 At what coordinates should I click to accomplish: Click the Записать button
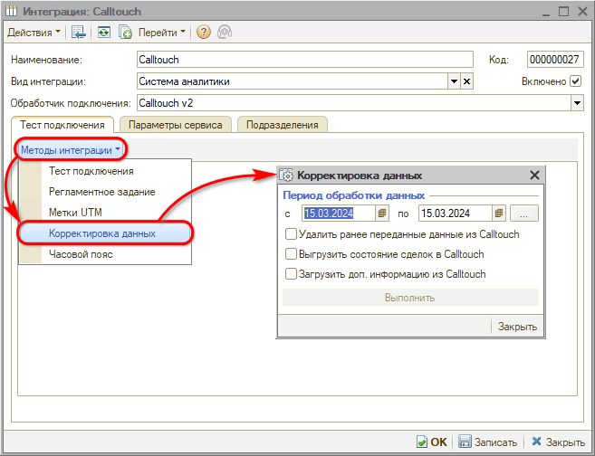487,442
